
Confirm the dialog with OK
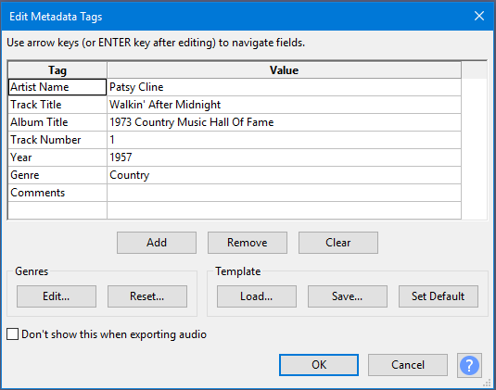319,365
